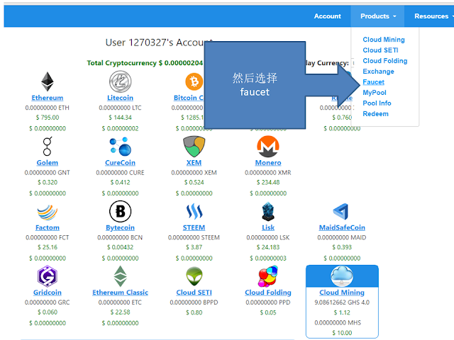Click the Cloud Mining $ 10.00 value

pos(342,333)
